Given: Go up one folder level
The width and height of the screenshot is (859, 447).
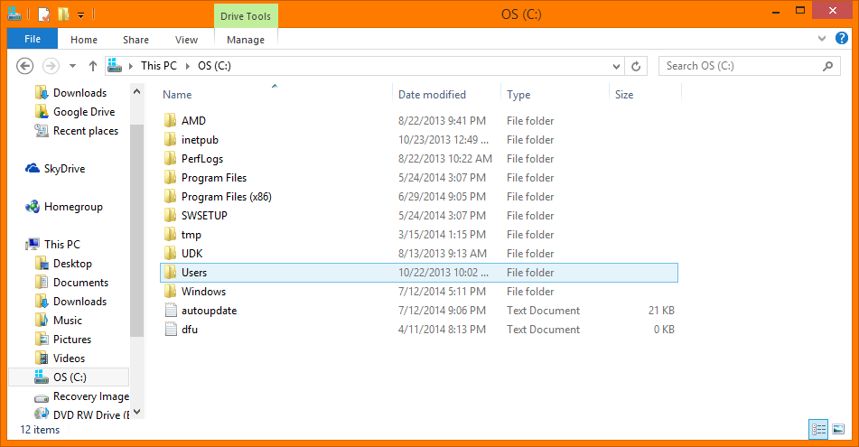Looking at the screenshot, I should coord(92,66).
